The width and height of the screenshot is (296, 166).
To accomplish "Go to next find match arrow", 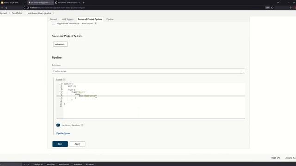I will point(28,164).
